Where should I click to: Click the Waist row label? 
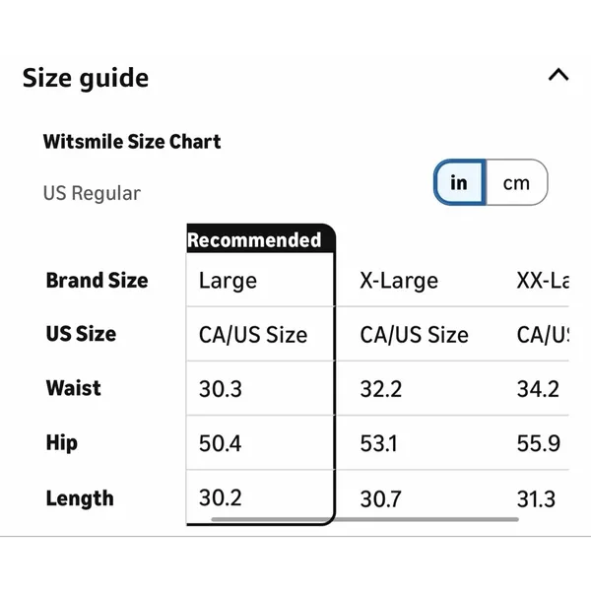[x=74, y=388]
